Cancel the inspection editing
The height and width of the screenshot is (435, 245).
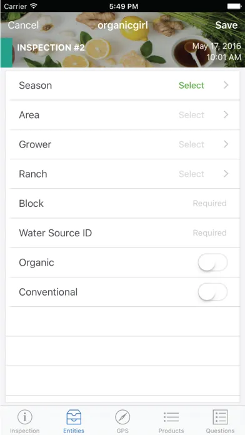pyautogui.click(x=23, y=25)
